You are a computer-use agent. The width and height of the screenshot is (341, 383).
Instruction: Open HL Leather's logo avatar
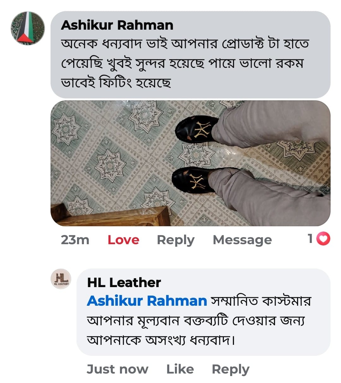(x=61, y=279)
